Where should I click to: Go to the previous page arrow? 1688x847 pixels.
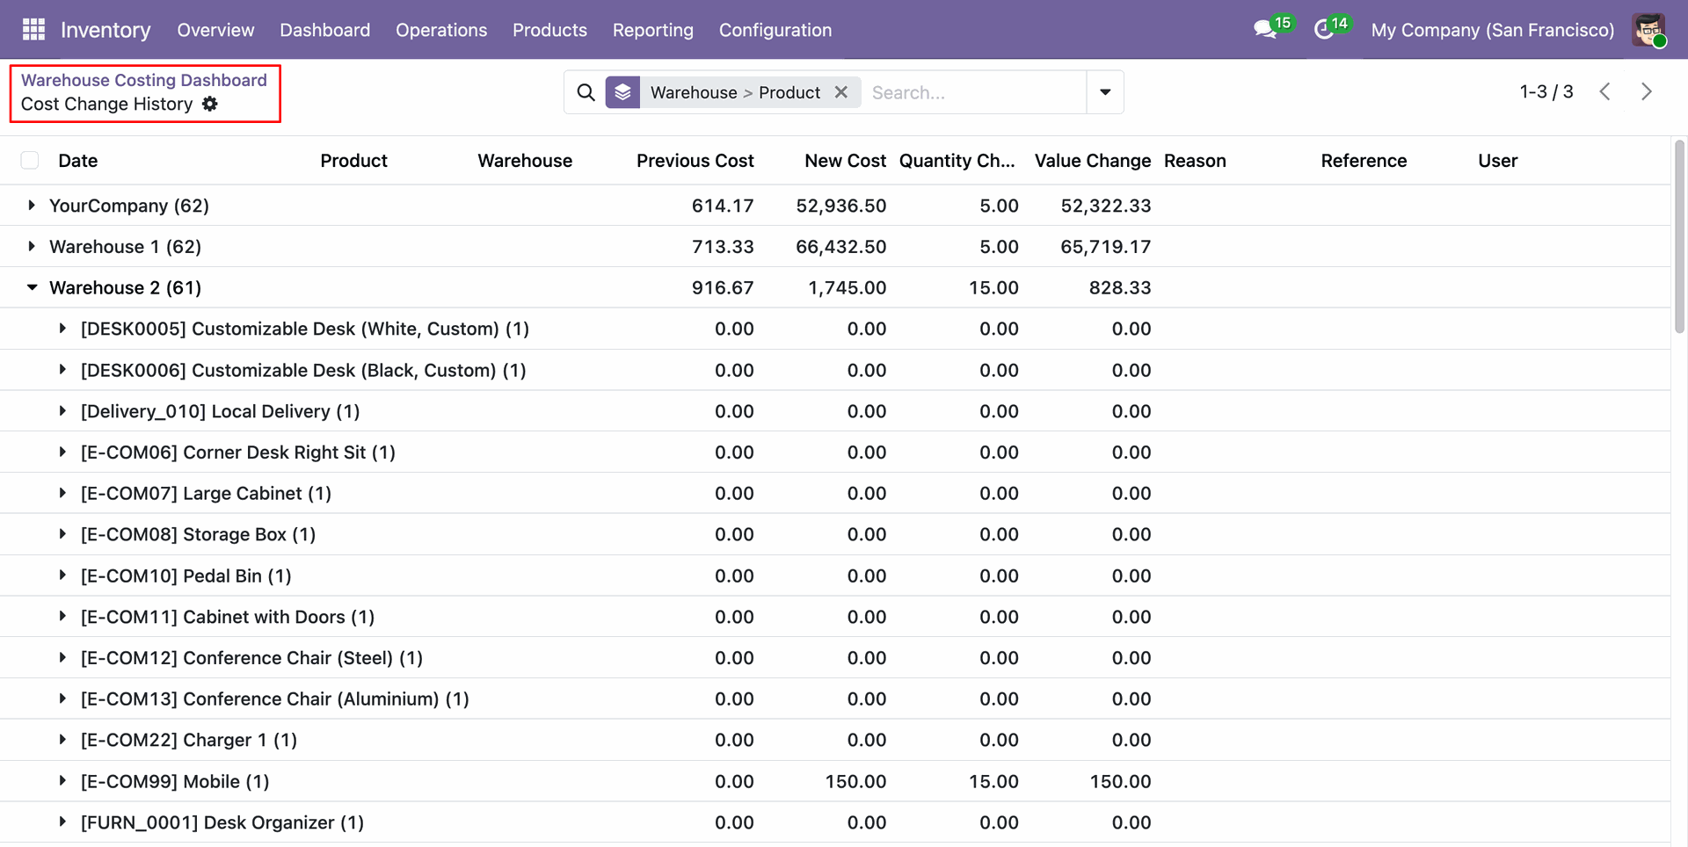[x=1604, y=91]
